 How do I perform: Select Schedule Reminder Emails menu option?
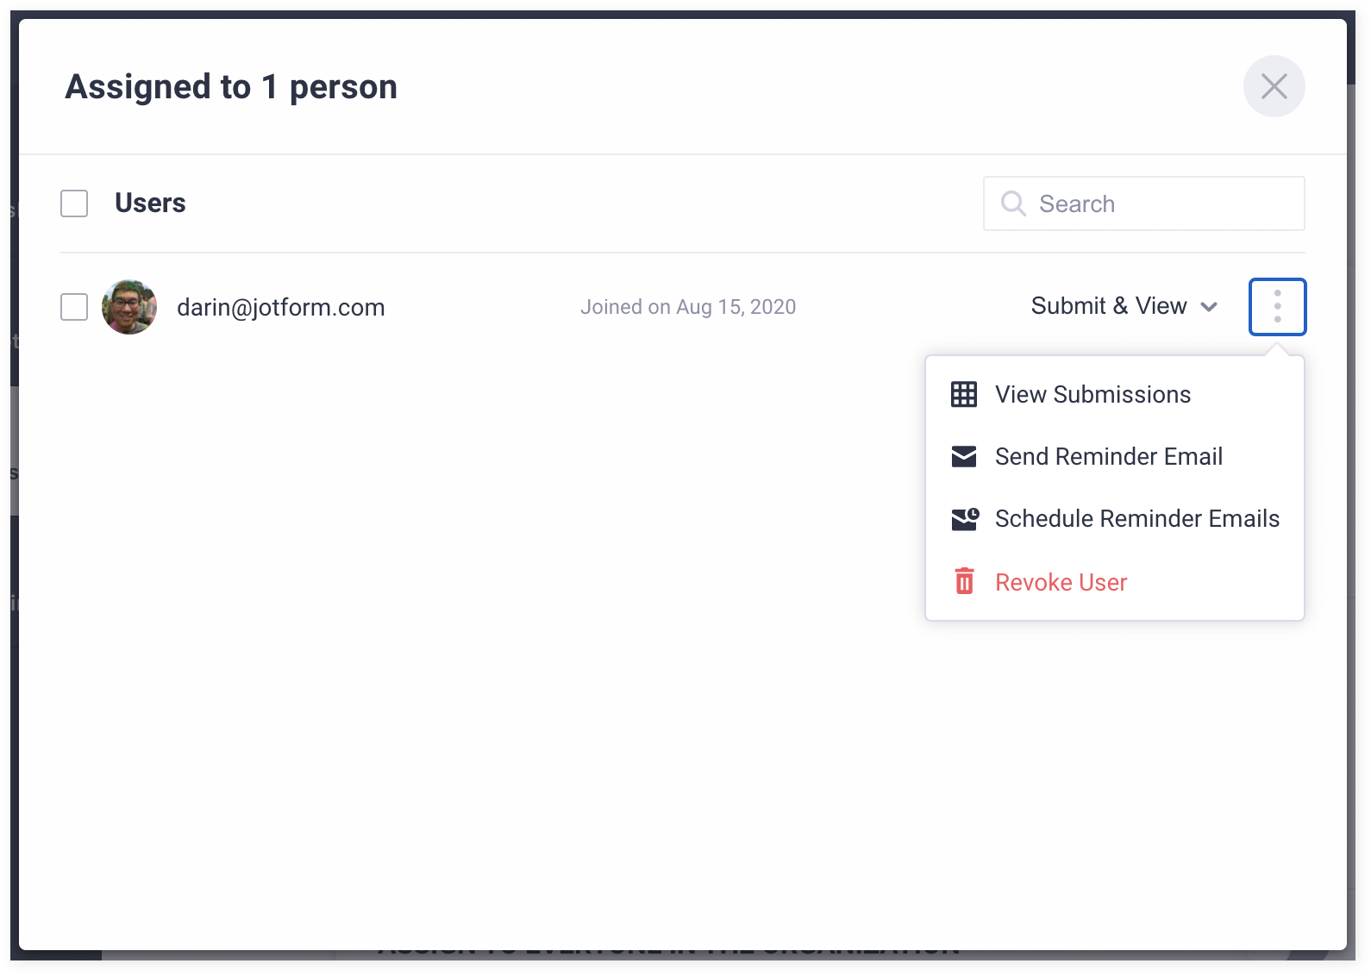[x=1136, y=518]
